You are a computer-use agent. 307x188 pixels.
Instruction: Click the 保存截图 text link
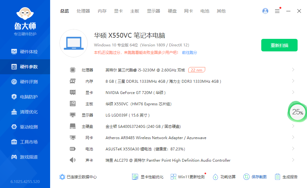(x=259, y=177)
